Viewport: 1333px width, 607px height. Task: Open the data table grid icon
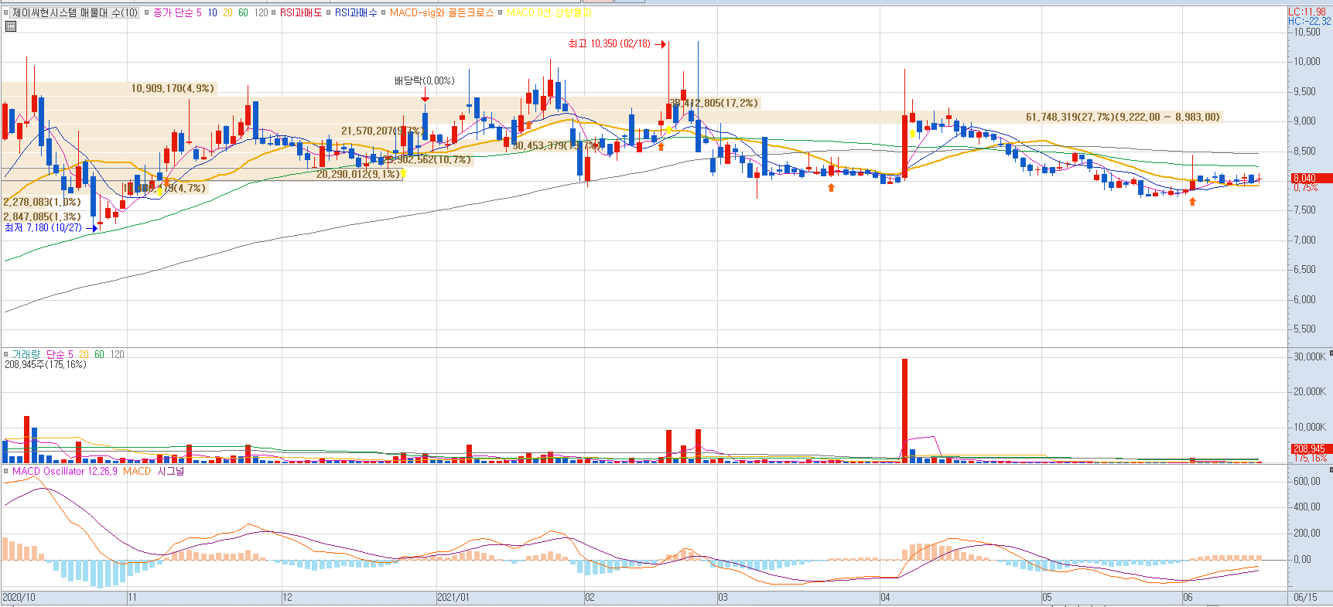(11, 26)
